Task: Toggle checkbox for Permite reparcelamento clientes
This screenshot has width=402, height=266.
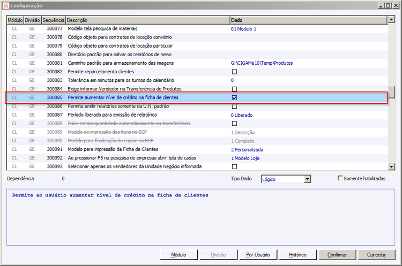Action: tap(234, 72)
